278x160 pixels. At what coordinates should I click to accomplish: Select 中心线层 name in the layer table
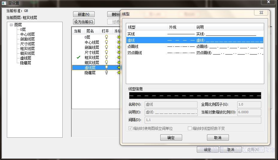pyautogui.click(x=92, y=42)
